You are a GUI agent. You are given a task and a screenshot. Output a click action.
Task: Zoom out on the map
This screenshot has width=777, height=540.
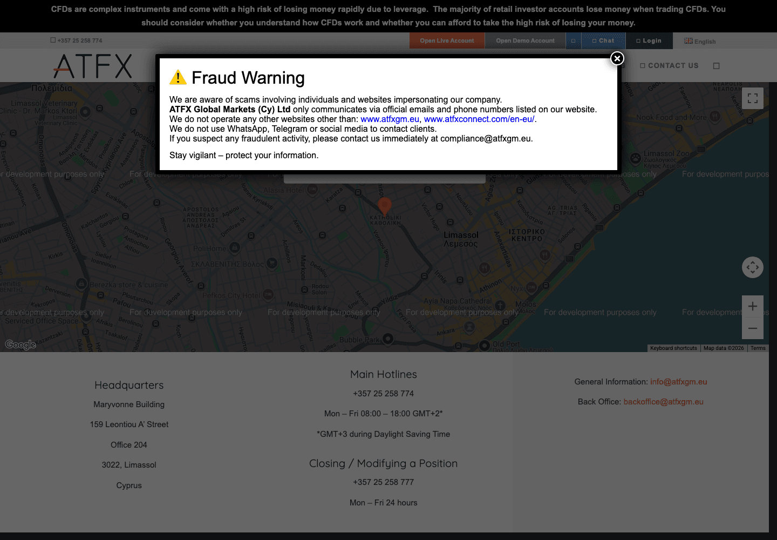point(753,328)
